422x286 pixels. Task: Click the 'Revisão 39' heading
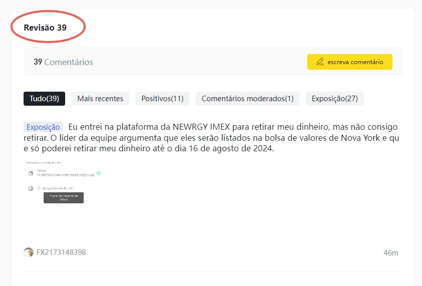click(x=45, y=28)
